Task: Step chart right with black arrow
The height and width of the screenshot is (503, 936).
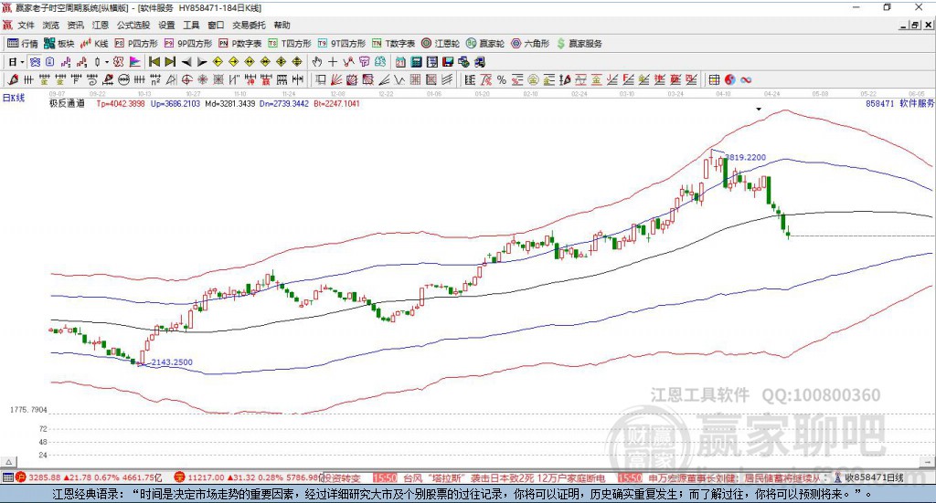Action: pos(202,62)
